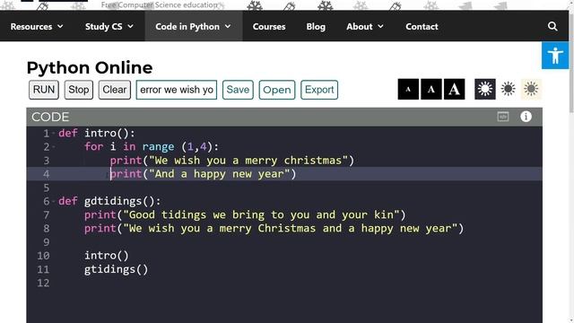Switch to the light theme sun icon
The height and width of the screenshot is (323, 574).
(509, 89)
